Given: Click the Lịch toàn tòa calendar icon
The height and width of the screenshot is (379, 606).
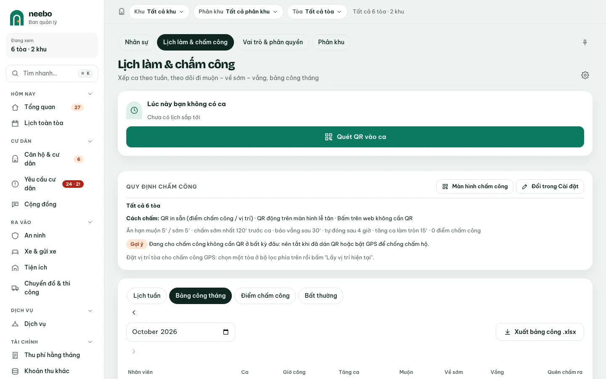Looking at the screenshot, I should [x=15, y=123].
